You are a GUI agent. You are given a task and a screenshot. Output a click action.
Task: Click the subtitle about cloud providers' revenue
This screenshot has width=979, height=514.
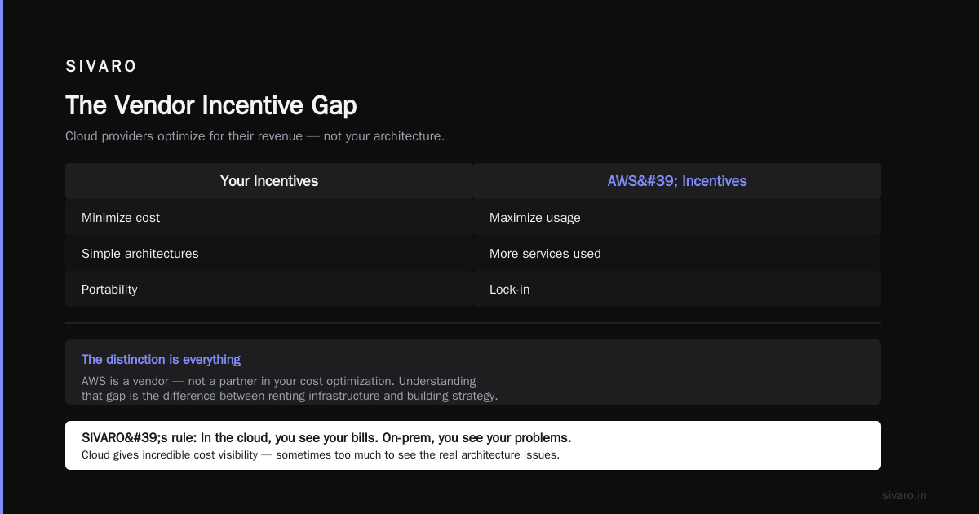[x=255, y=136]
